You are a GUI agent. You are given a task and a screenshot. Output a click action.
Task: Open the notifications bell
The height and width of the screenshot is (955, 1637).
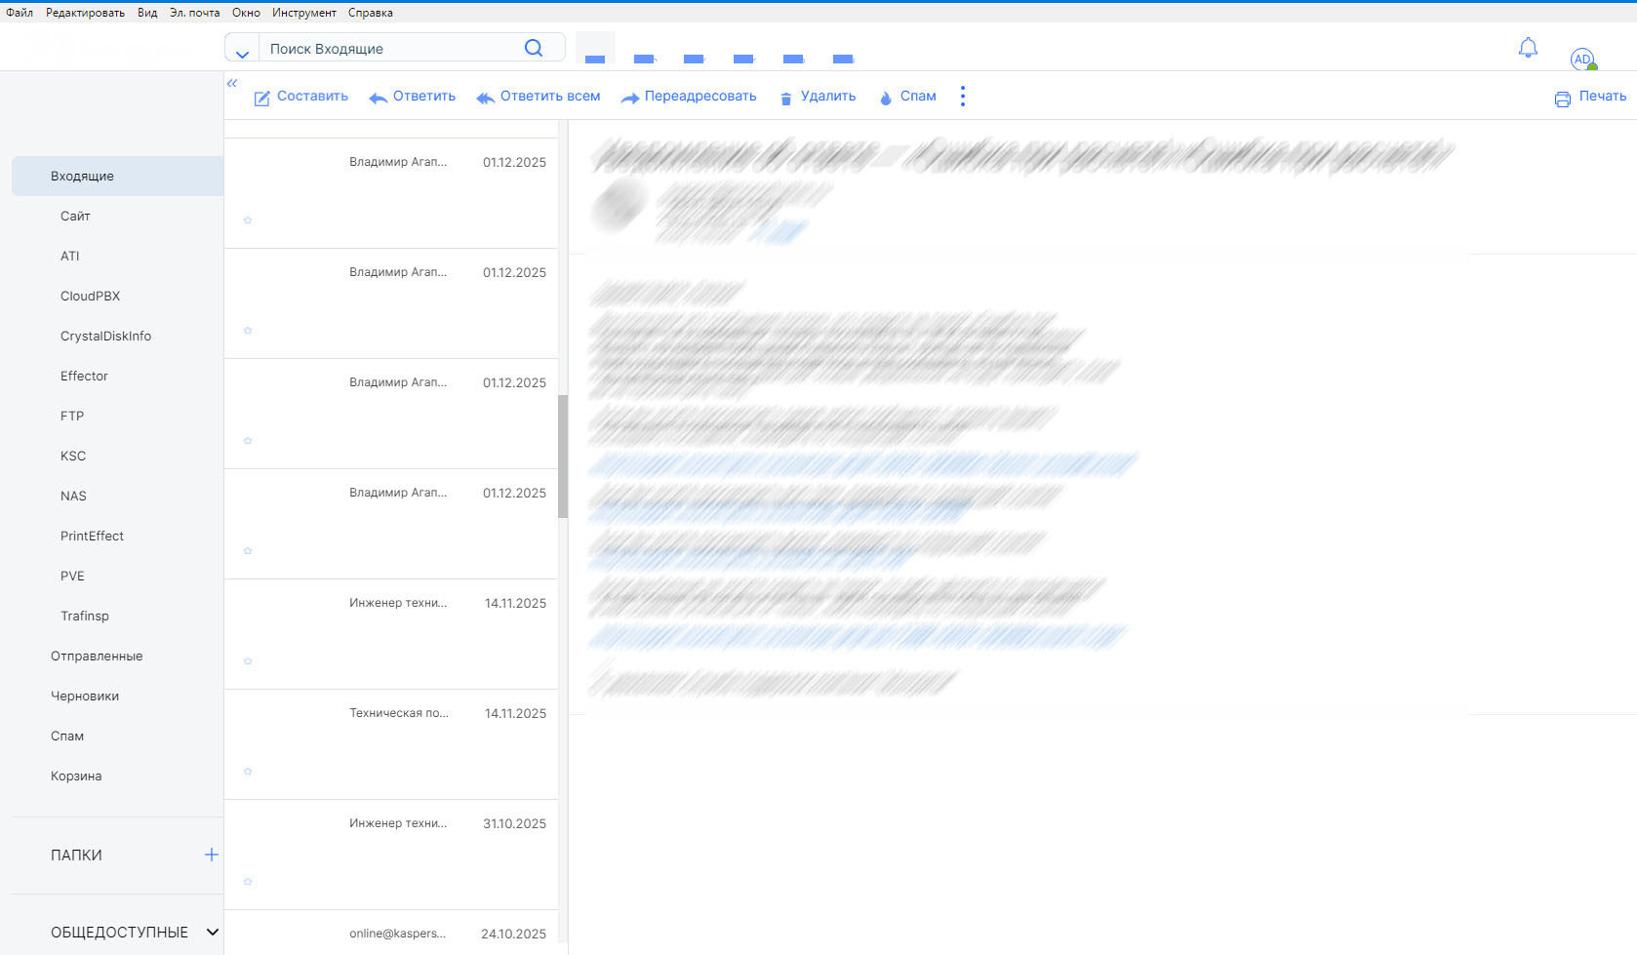click(1528, 48)
